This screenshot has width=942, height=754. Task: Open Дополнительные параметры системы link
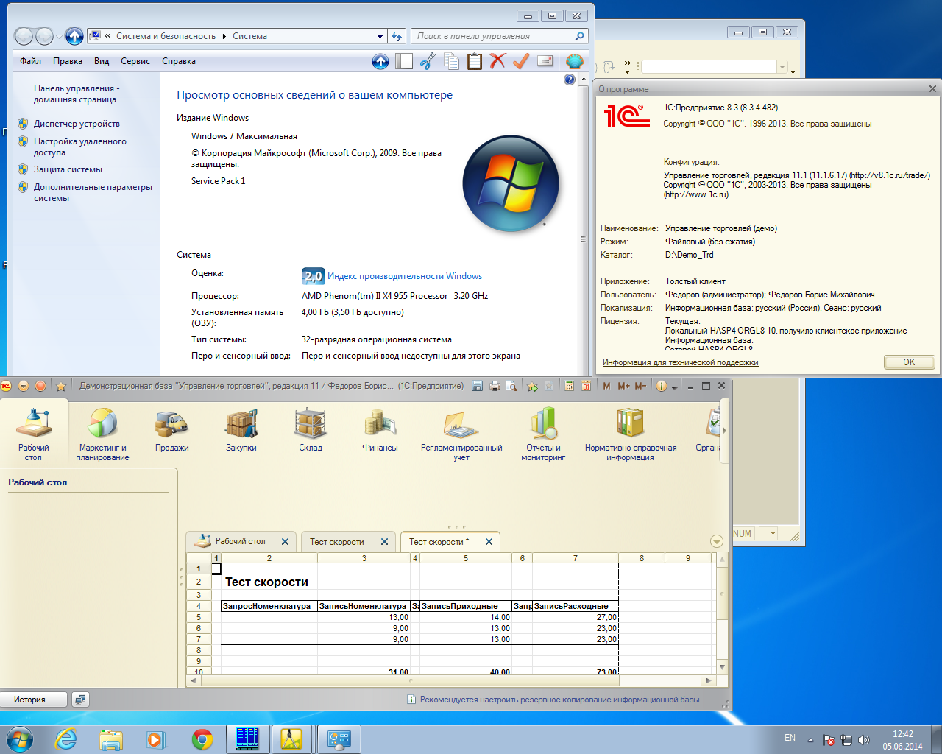click(93, 192)
